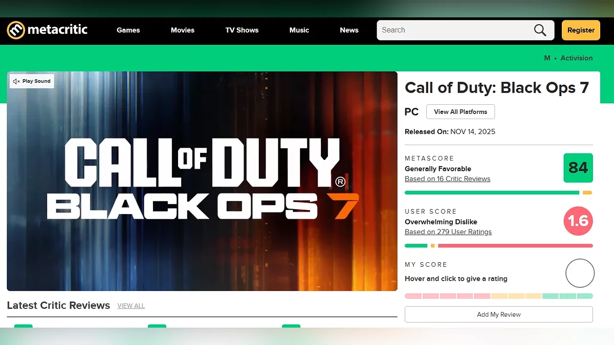The height and width of the screenshot is (345, 614).
Task: Expand View All Platforms
Action: click(460, 111)
